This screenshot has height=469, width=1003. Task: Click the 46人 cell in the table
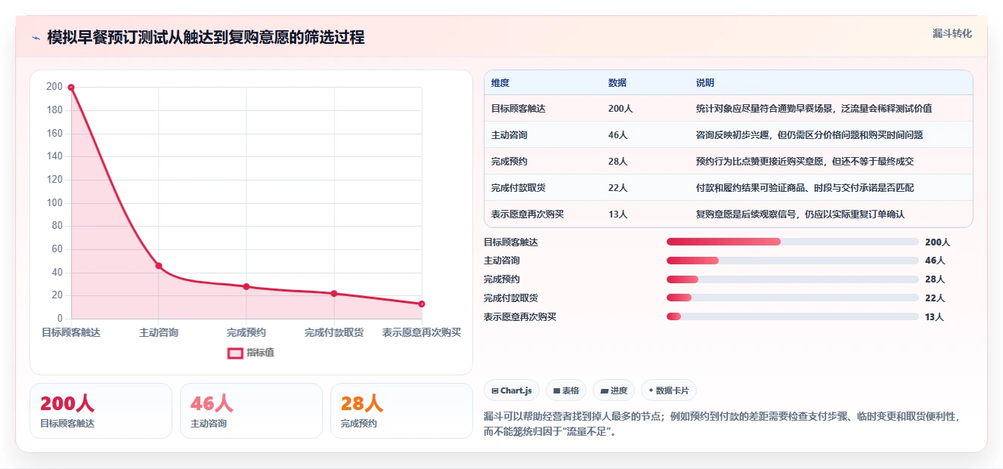pos(618,135)
